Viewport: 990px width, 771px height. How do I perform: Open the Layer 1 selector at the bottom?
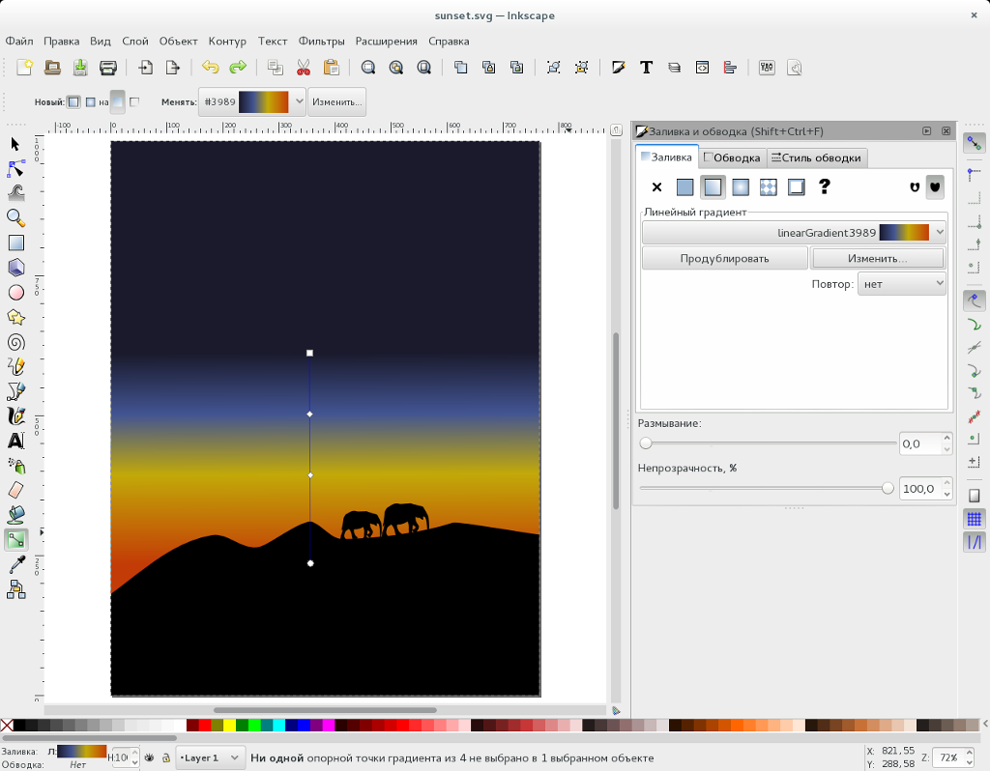pyautogui.click(x=209, y=757)
